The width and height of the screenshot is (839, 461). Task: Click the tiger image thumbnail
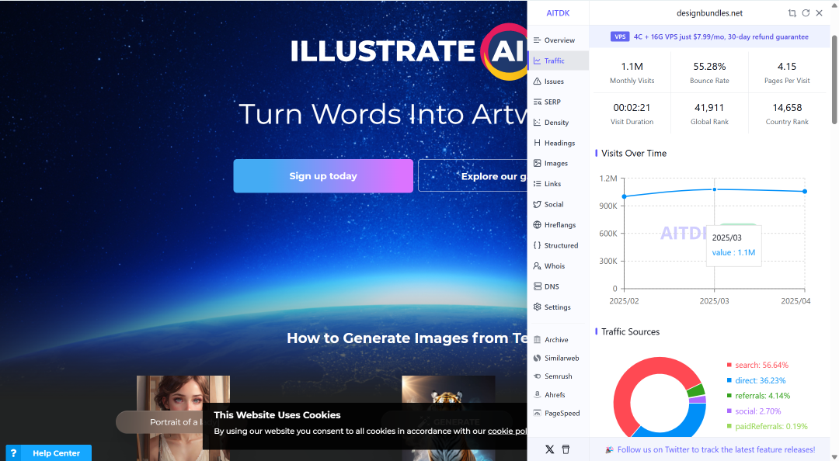(x=448, y=418)
